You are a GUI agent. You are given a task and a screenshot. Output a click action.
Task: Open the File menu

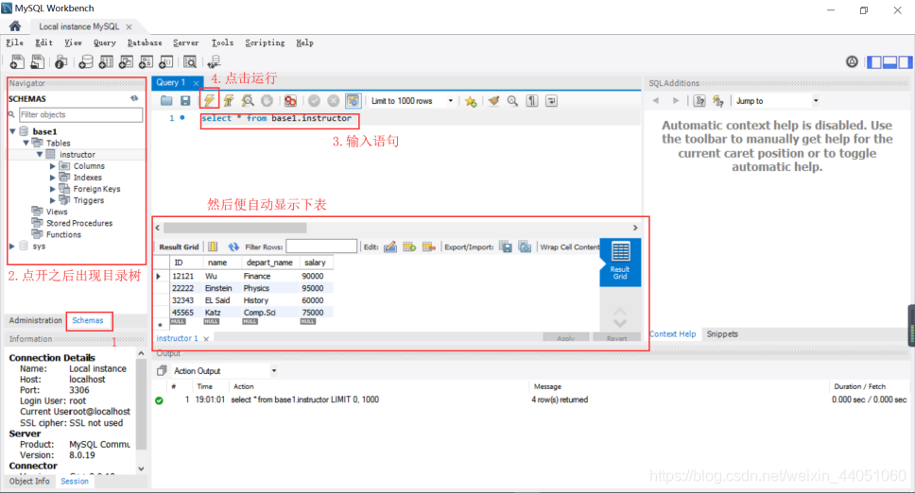click(14, 42)
